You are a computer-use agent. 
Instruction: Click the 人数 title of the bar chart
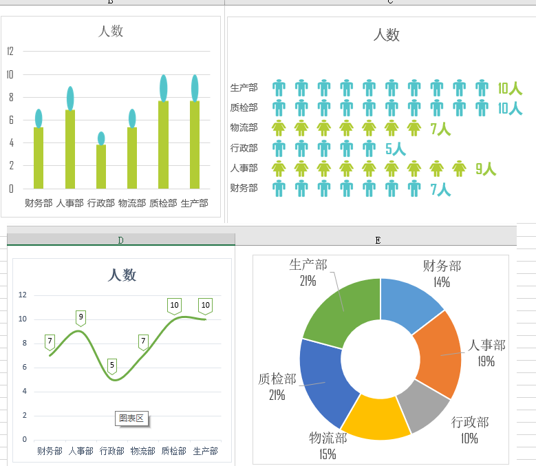(x=110, y=31)
